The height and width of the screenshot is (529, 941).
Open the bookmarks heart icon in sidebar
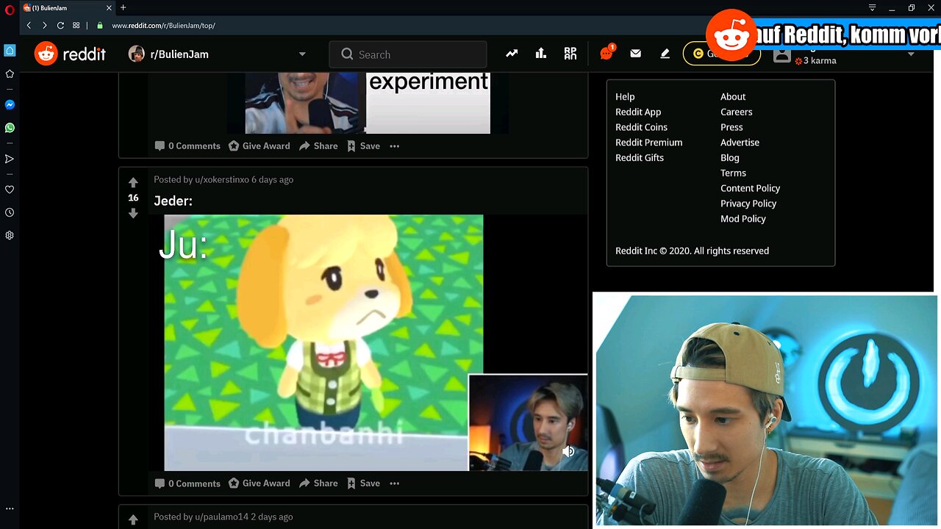(10, 190)
